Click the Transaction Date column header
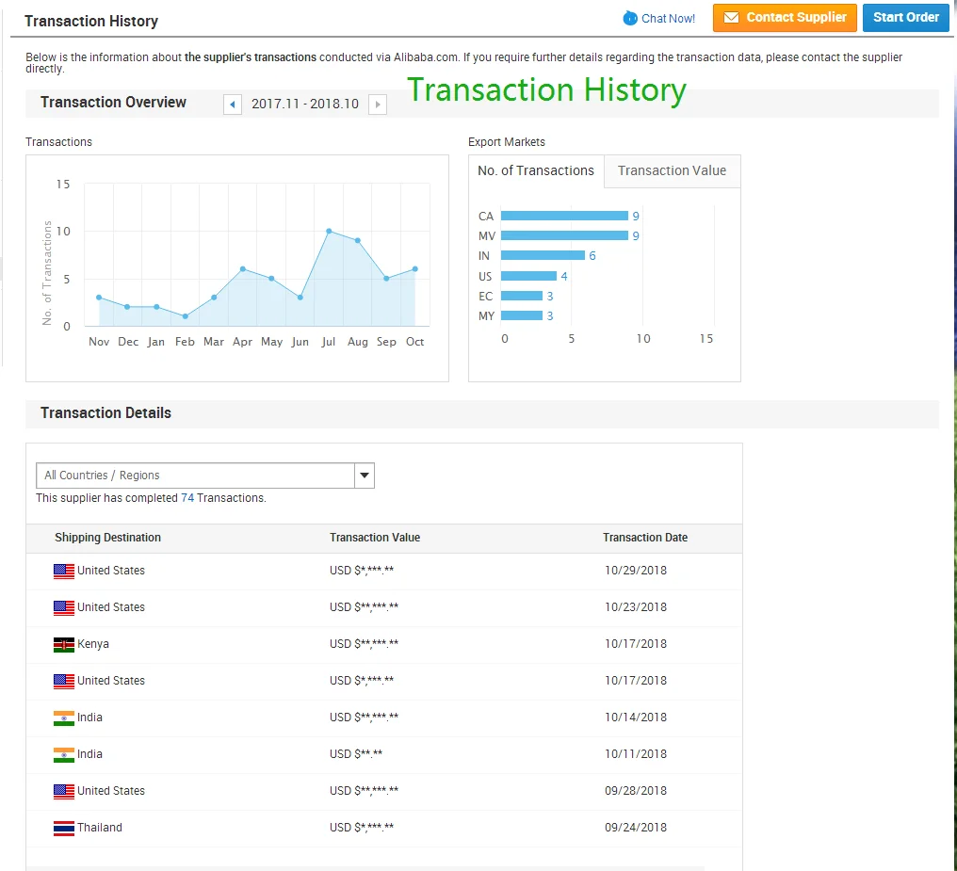Screen dimensions: 957x871 tap(645, 538)
